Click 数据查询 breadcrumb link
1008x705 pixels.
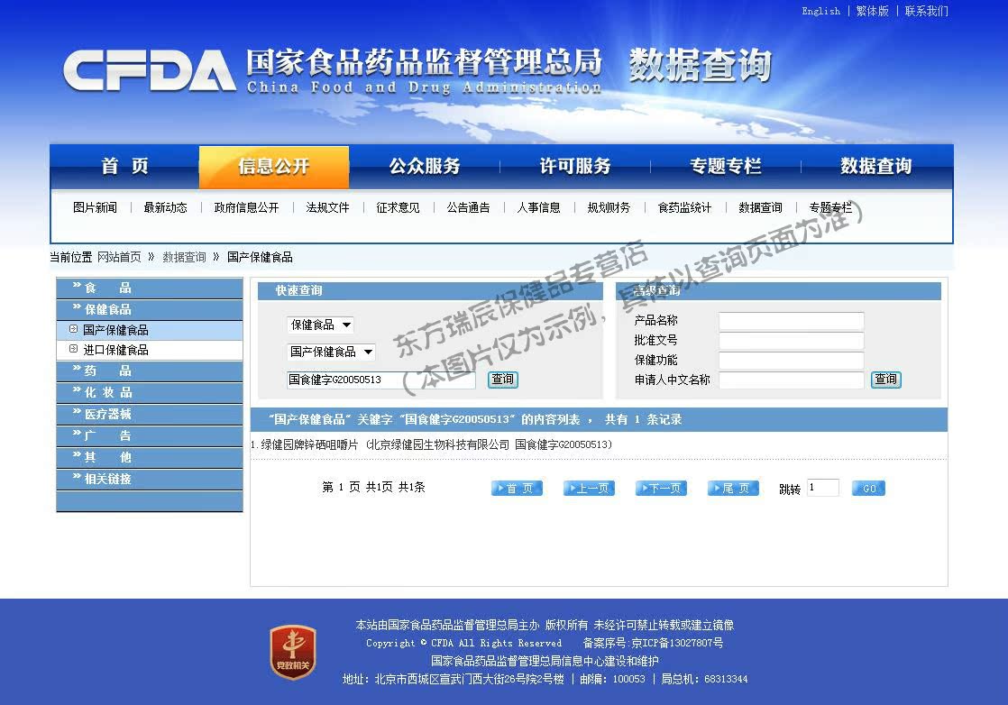pyautogui.click(x=185, y=257)
